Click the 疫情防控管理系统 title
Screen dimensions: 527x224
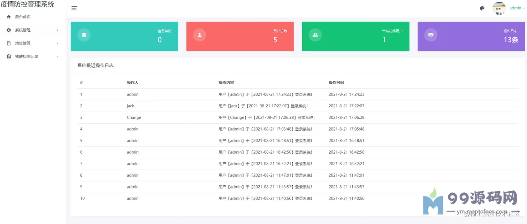point(28,4)
